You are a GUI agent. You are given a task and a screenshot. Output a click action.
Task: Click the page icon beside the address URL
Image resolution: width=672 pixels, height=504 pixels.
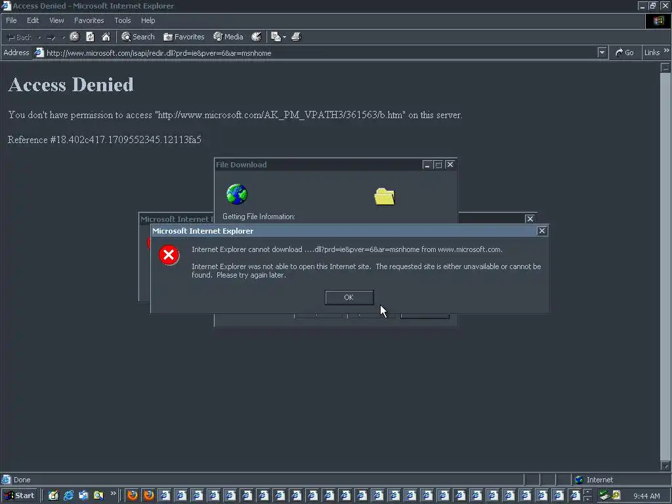coord(39,52)
